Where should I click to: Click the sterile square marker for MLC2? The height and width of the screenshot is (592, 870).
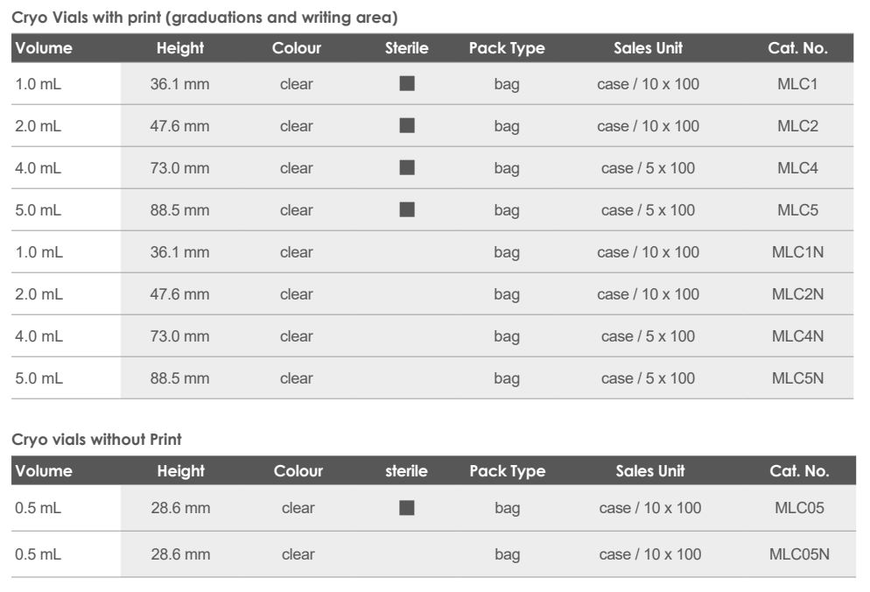407,126
